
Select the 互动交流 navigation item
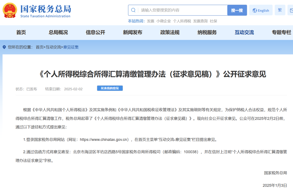tap(244, 33)
